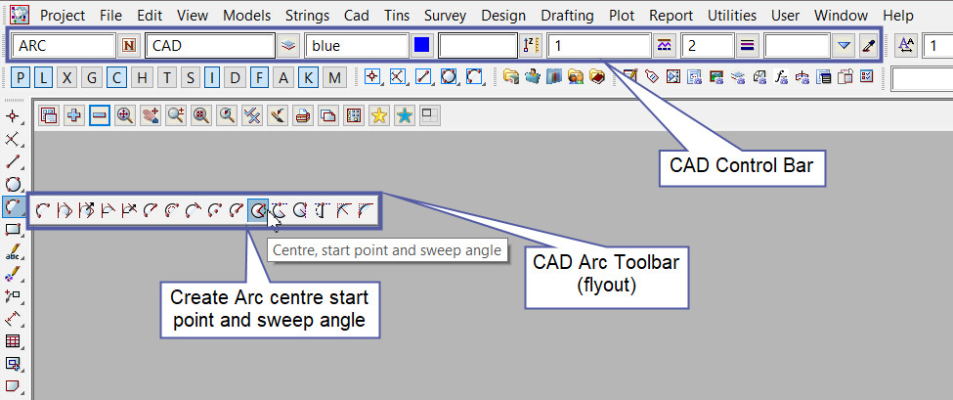
Task: Toggle the P snap button
Action: [x=22, y=77]
